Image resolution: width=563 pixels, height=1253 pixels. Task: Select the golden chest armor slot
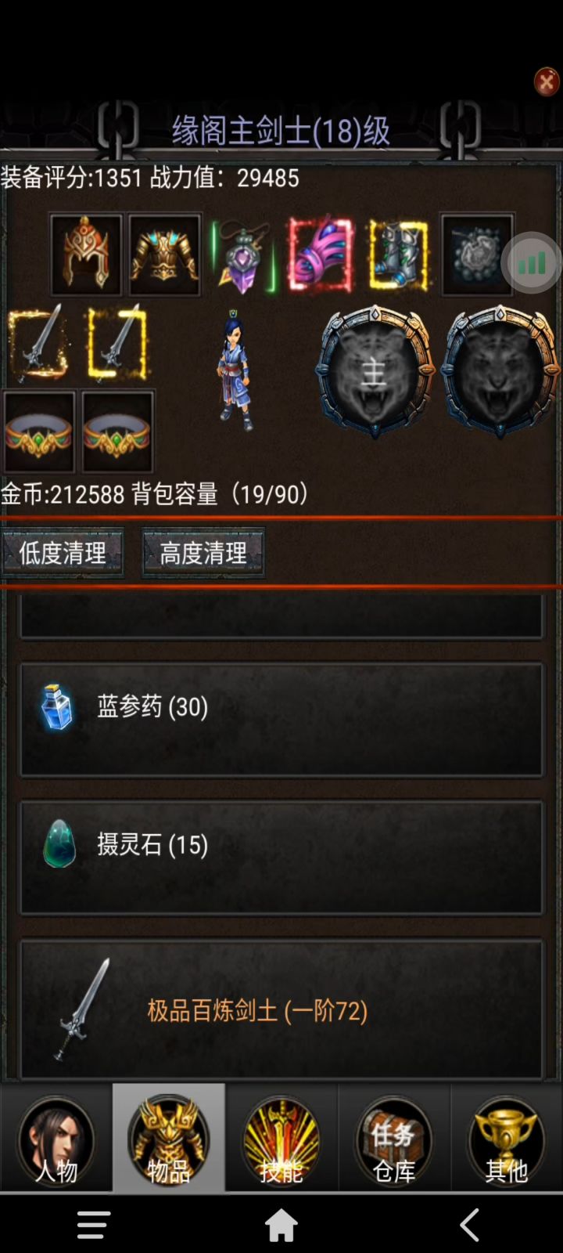pyautogui.click(x=164, y=255)
